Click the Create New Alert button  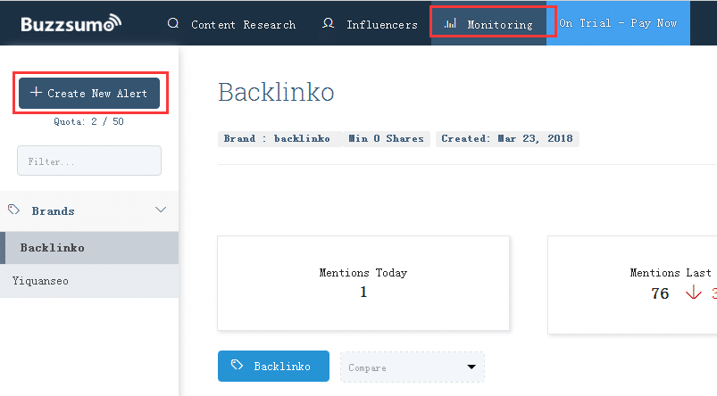pyautogui.click(x=89, y=93)
